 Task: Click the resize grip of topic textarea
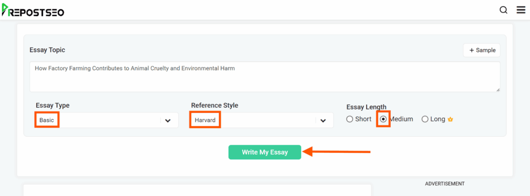[498, 90]
